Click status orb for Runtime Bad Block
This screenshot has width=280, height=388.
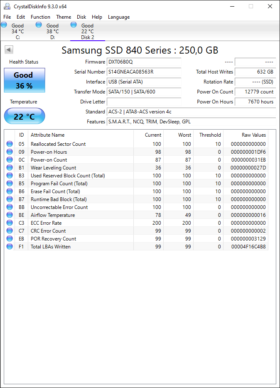[x=10, y=199]
